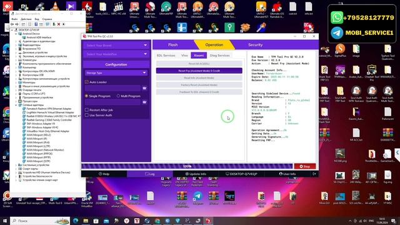Open Help in TFM Tool bottom bar
Image resolution: width=400 pixels, height=225 pixels.
[104, 174]
